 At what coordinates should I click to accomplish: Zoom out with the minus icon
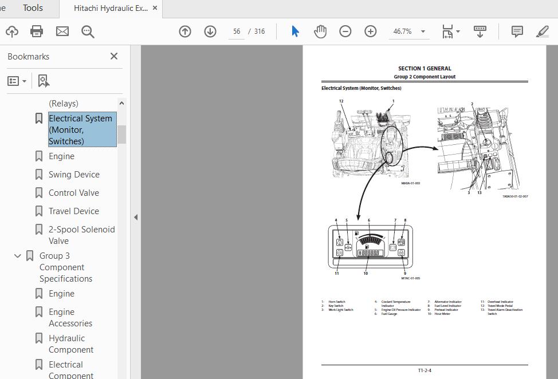(345, 31)
